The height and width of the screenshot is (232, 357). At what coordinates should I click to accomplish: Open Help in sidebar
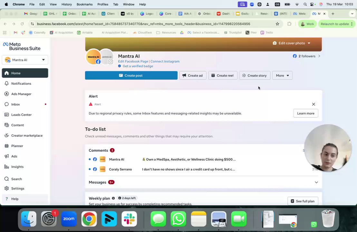click(25, 199)
